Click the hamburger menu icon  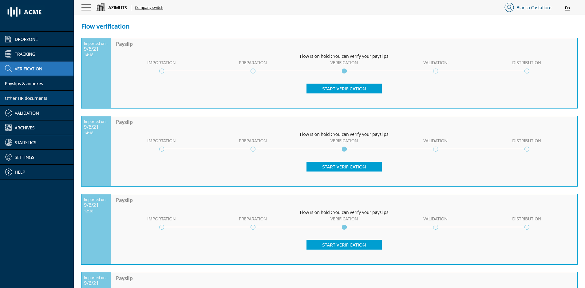86,7
